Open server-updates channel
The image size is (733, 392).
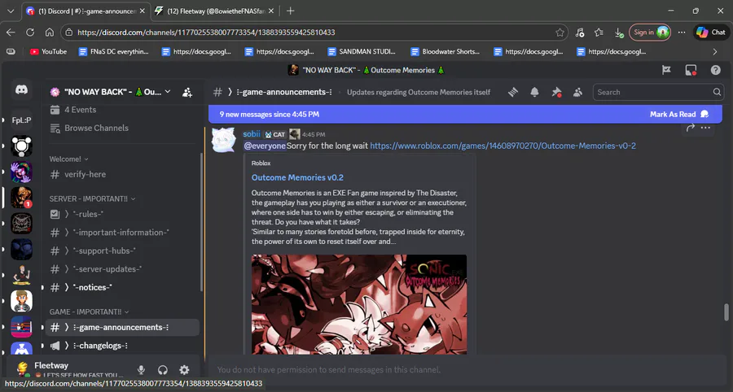tap(122, 269)
